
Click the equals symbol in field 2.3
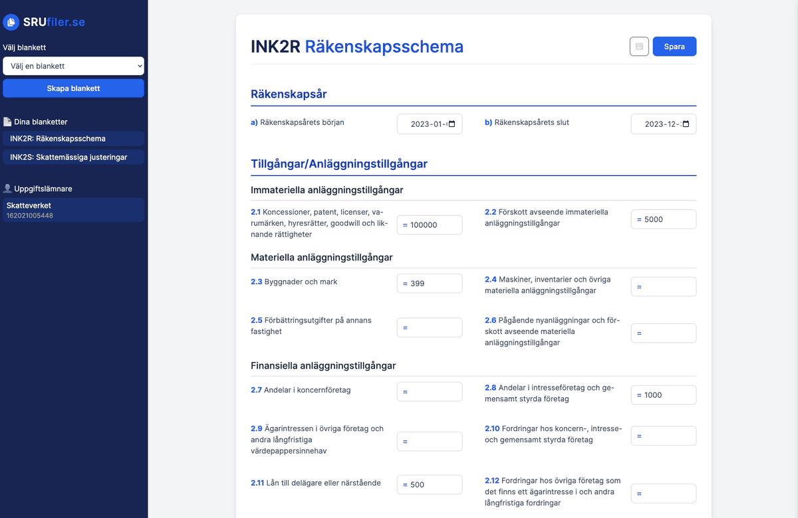(406, 283)
